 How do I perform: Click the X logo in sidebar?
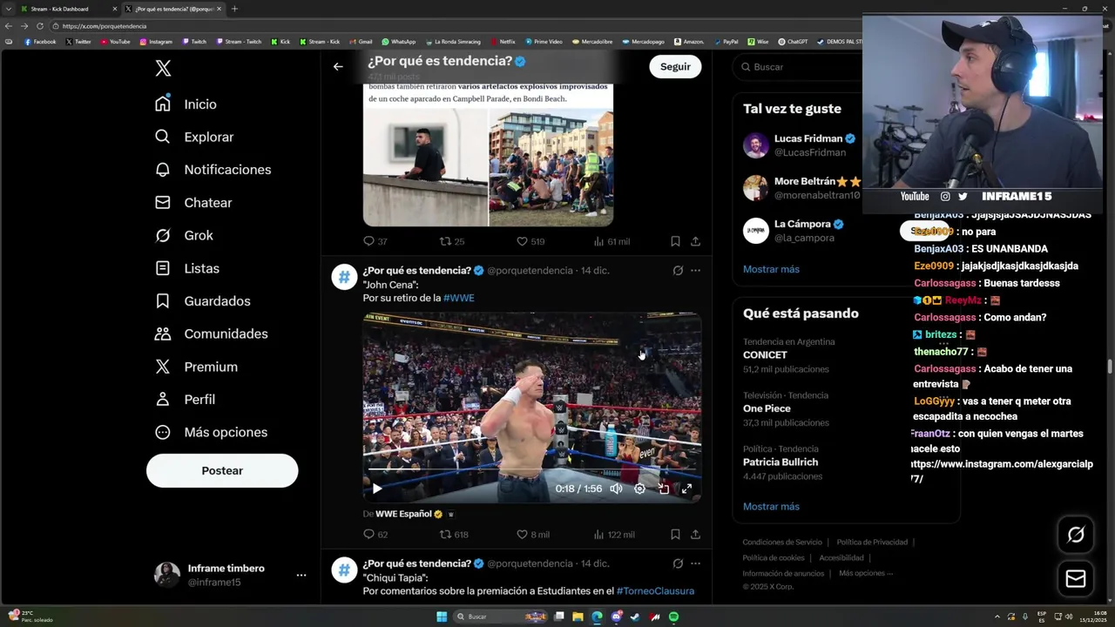(163, 68)
